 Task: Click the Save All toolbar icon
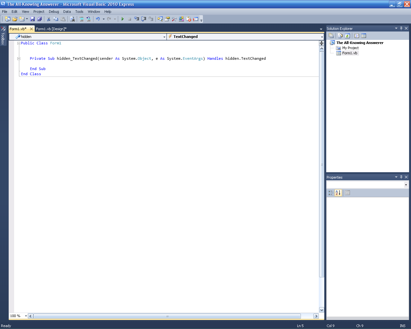tap(39, 19)
